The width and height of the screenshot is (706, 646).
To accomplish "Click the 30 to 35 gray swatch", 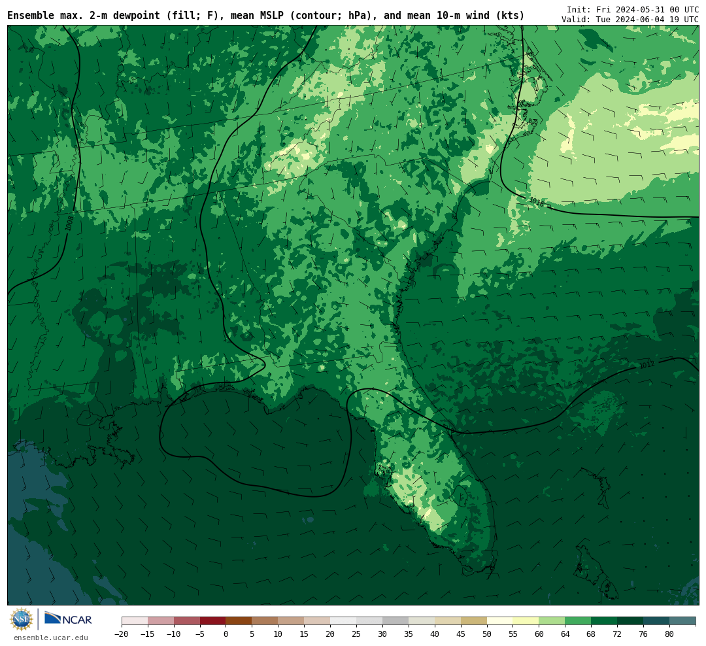I will click(x=395, y=621).
